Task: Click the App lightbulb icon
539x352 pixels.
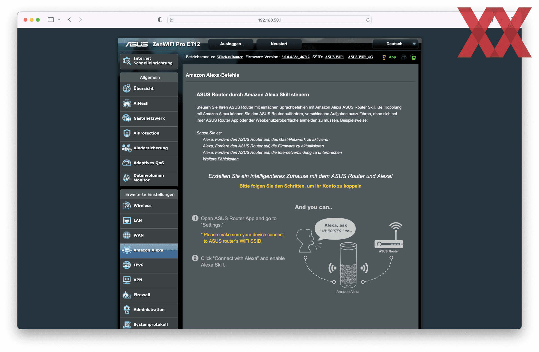Action: [384, 57]
